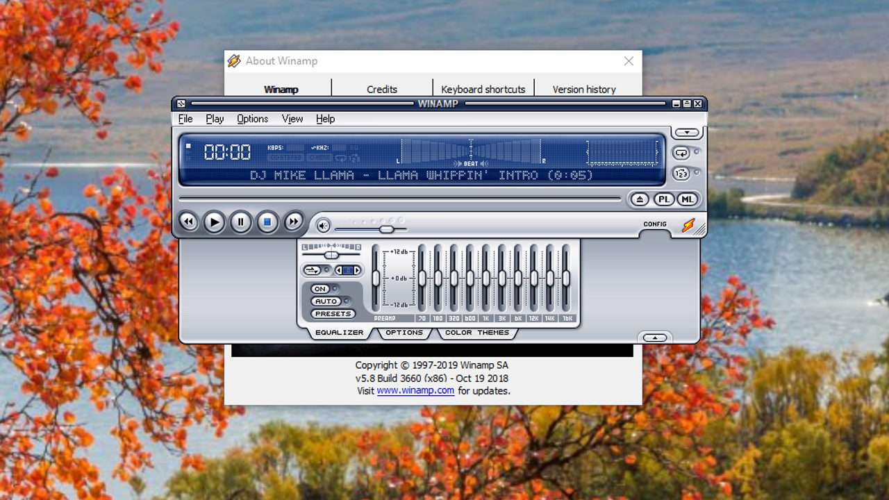Screen dimensions: 889x500
Task: Close the About Winamp window
Action: click(x=629, y=61)
